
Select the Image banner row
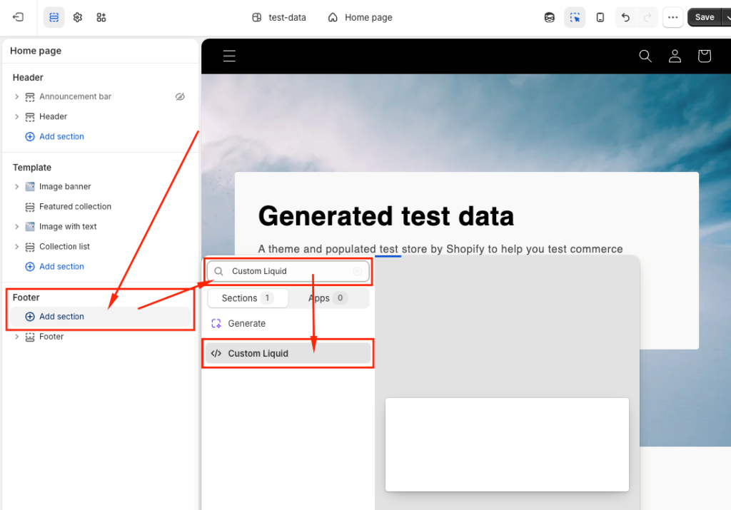click(100, 186)
